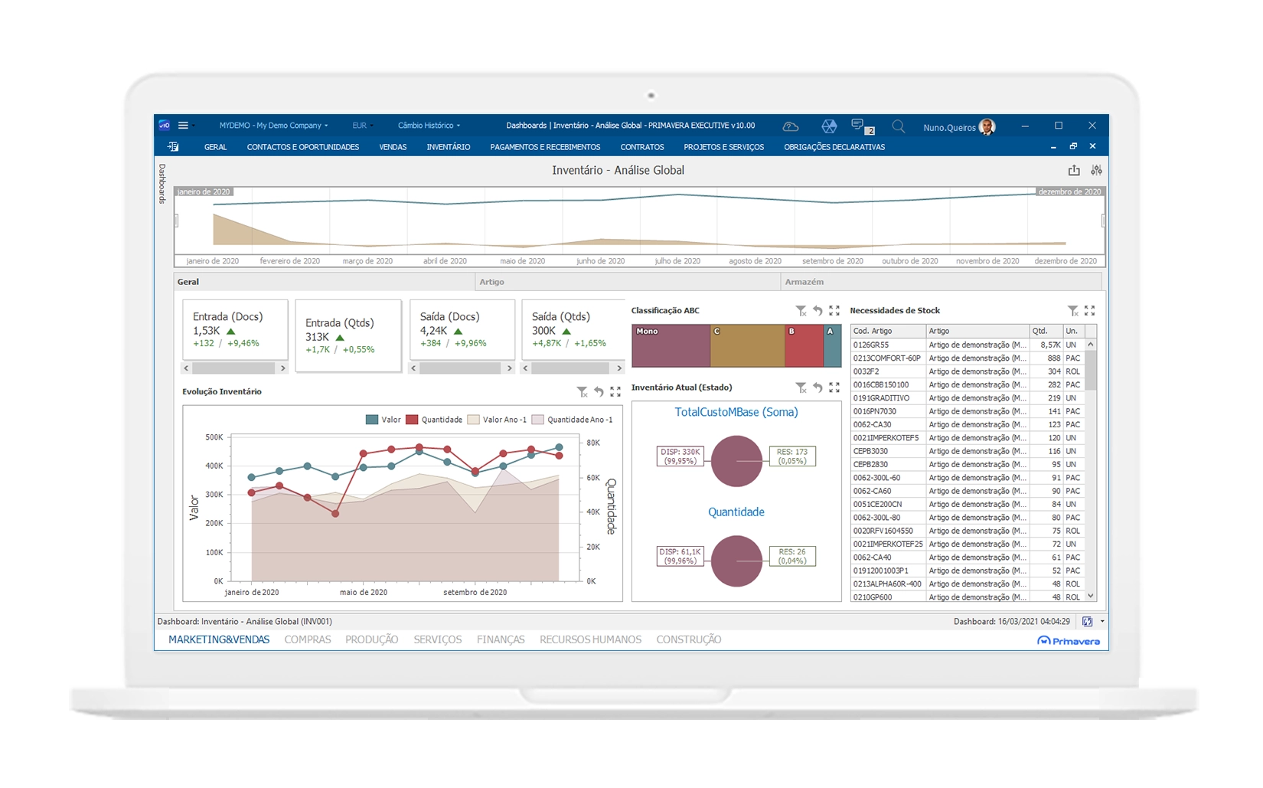Image resolution: width=1263 pixels, height=788 pixels.
Task: Click left scroll arrow under Entrada (Docs)
Action: tap(186, 368)
